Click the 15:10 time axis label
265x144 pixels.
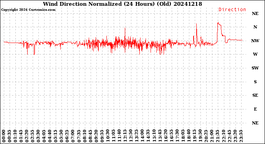pyautogui.click(x=154, y=136)
